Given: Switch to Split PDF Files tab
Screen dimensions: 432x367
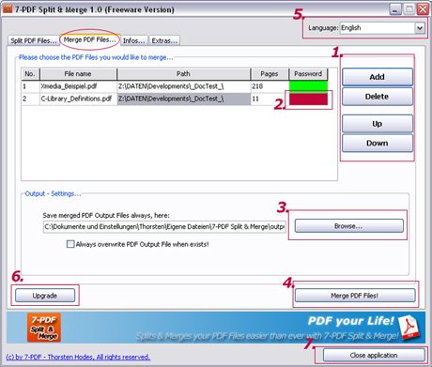Looking at the screenshot, I should [x=33, y=40].
